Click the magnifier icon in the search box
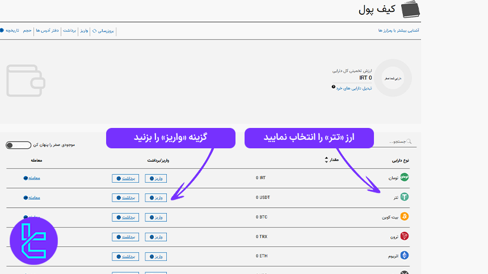The image size is (488, 274). [409, 142]
